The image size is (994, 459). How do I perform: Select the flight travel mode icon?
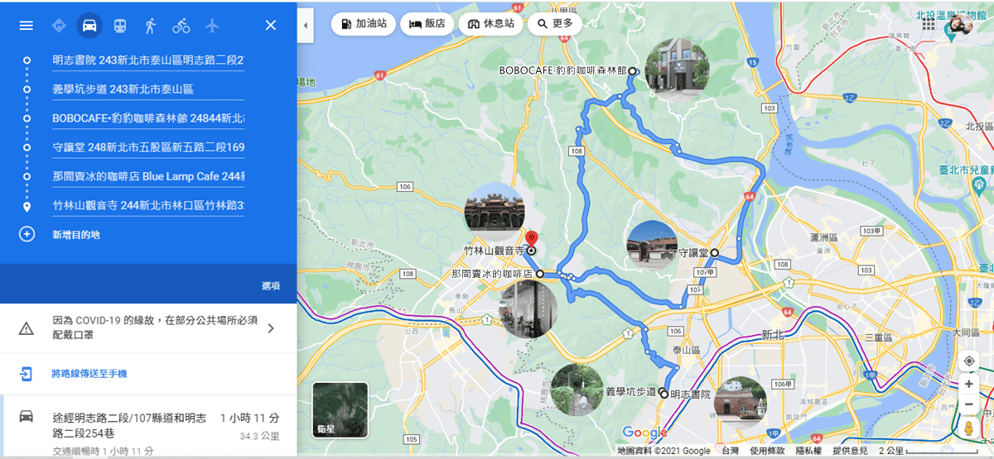(x=212, y=26)
